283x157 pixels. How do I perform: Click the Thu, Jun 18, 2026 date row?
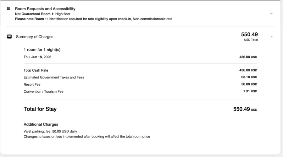[140, 57]
